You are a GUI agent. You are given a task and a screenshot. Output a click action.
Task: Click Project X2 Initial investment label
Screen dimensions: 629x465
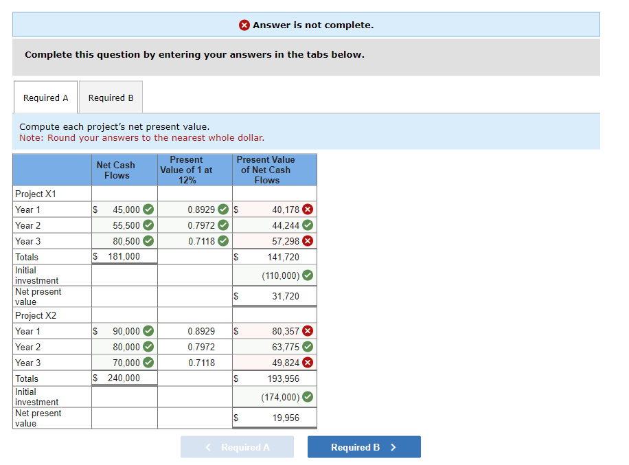point(36,397)
